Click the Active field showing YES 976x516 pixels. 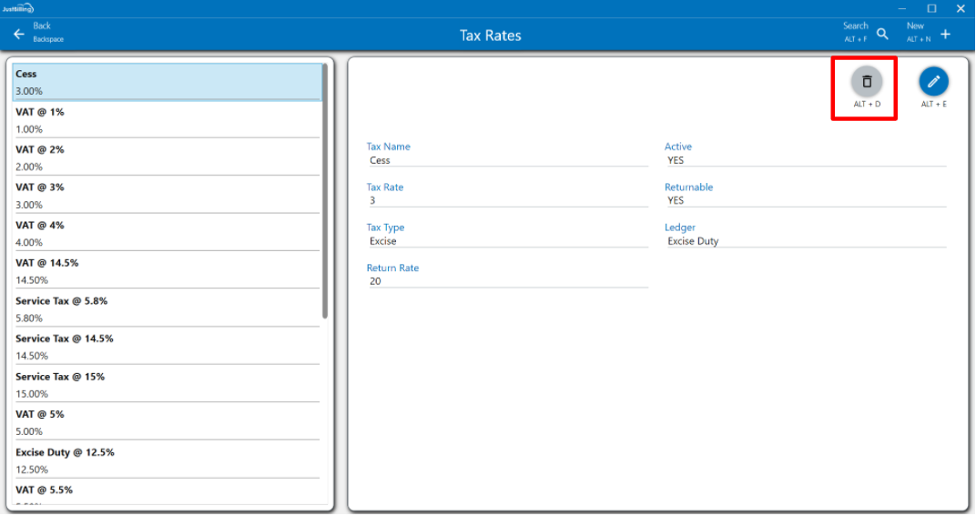click(805, 160)
